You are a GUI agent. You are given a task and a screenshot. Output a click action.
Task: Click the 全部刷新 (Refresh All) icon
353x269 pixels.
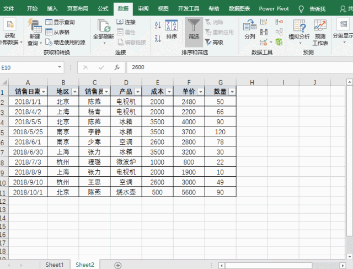click(x=103, y=25)
